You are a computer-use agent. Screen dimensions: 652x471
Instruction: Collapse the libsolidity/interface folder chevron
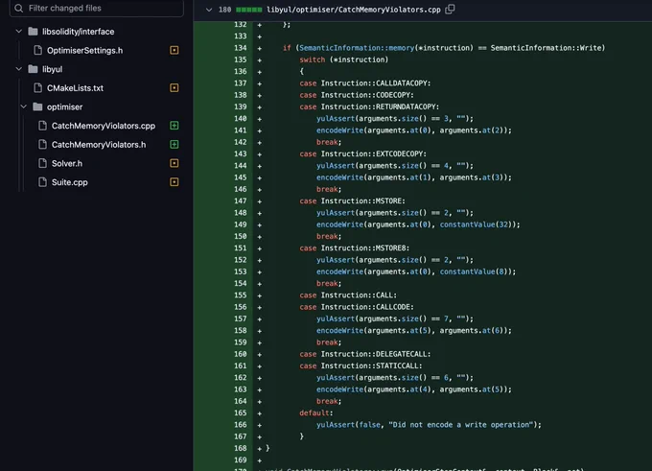(x=19, y=32)
